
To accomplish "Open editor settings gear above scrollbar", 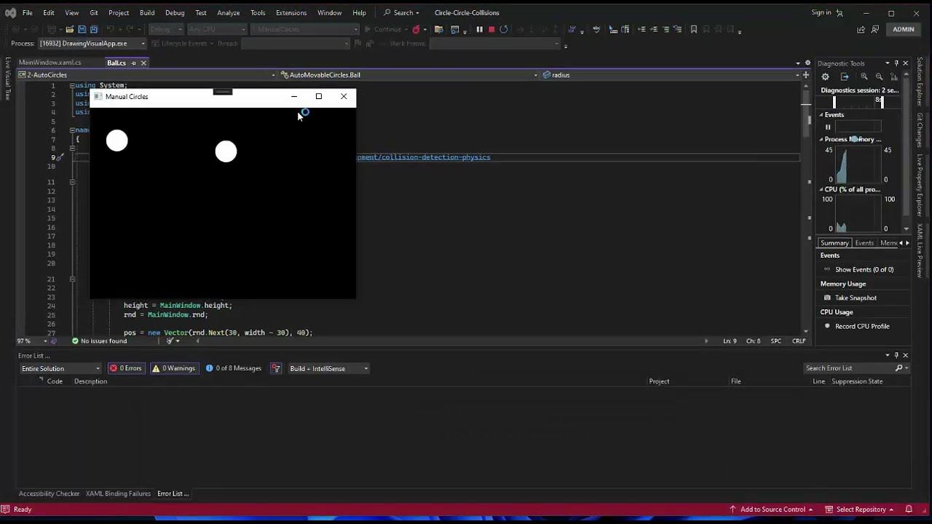I will (807, 63).
